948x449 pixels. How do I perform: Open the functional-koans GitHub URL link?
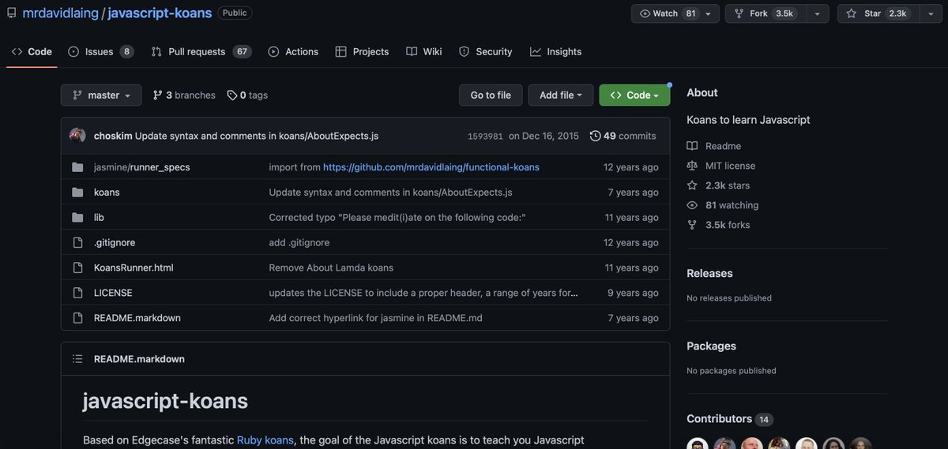click(x=431, y=167)
